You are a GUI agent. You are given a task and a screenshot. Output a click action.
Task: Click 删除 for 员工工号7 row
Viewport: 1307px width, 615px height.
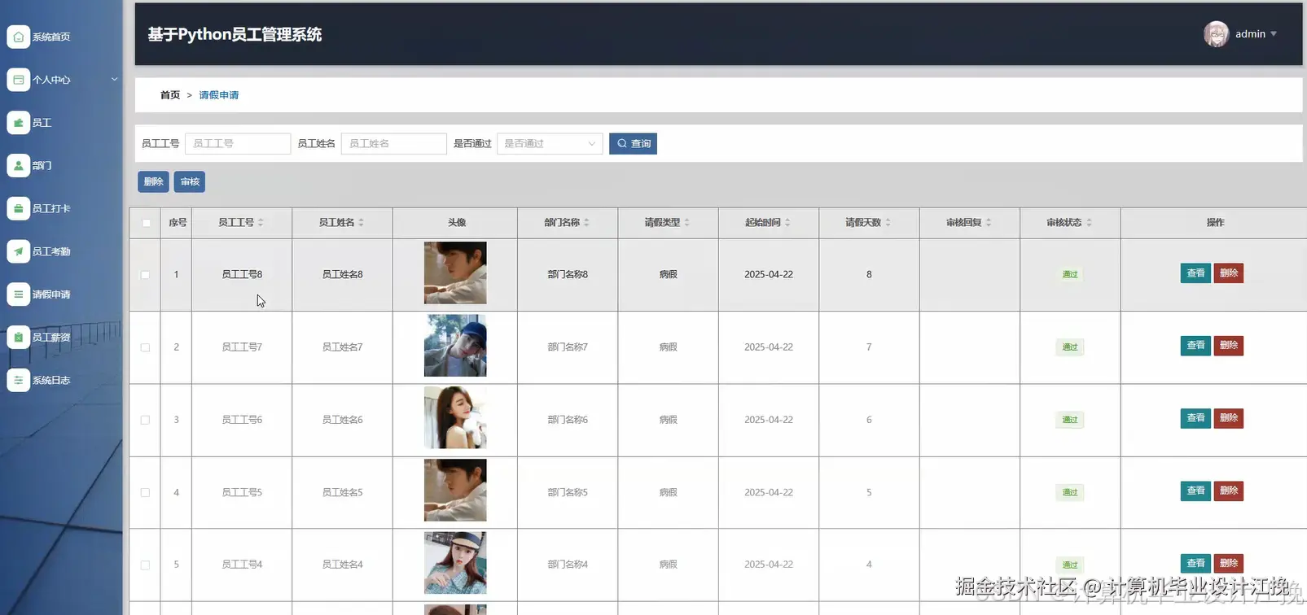1229,346
